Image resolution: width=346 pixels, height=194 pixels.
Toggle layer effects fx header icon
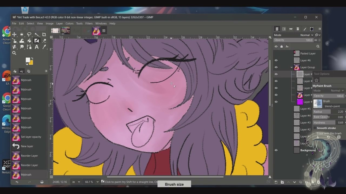point(287,46)
